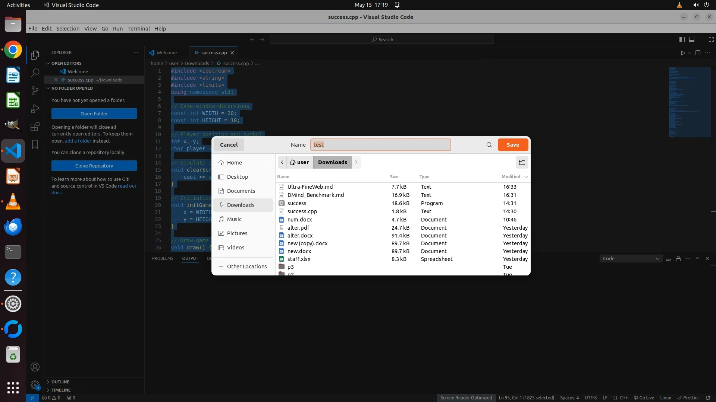
Task: Switch to the Welcome tab
Action: pyautogui.click(x=166, y=52)
